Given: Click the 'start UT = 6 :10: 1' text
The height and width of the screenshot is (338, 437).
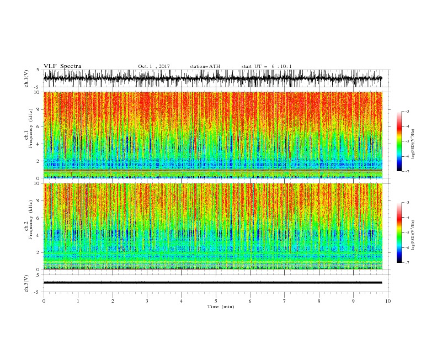Looking at the screenshot, I should (267, 66).
